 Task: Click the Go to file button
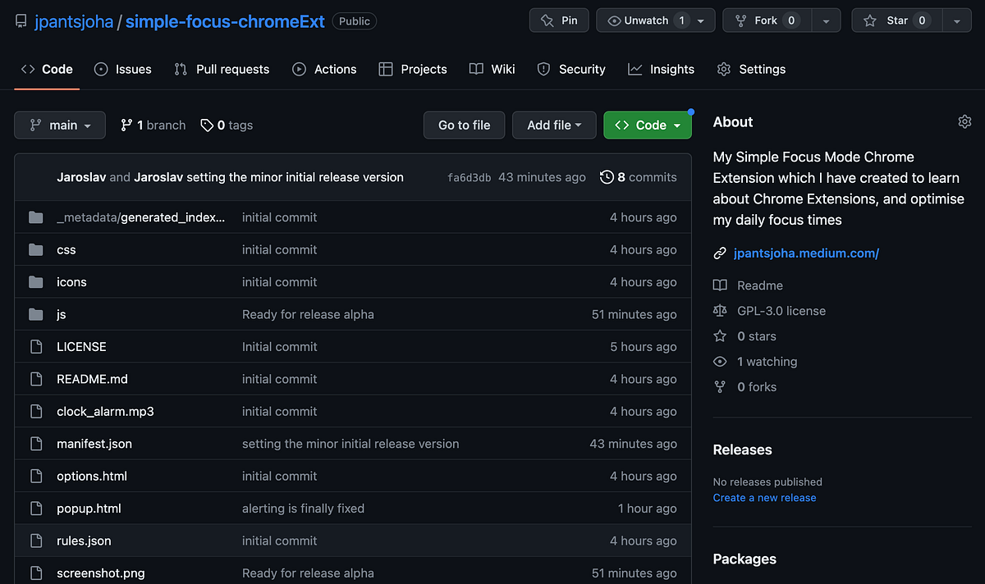click(x=464, y=125)
